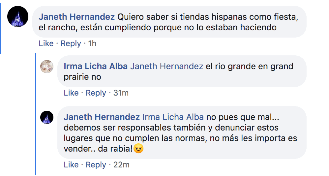Reply to the comment posted 31m ago
Image resolution: width=329 pixels, height=176 pixels.
(96, 93)
